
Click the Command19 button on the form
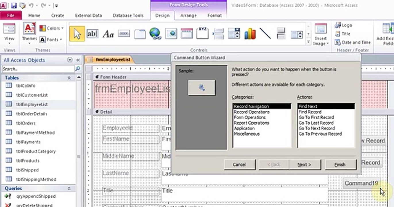pos(361,183)
